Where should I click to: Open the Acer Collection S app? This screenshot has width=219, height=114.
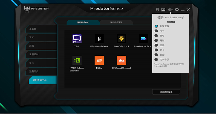click(x=121, y=39)
